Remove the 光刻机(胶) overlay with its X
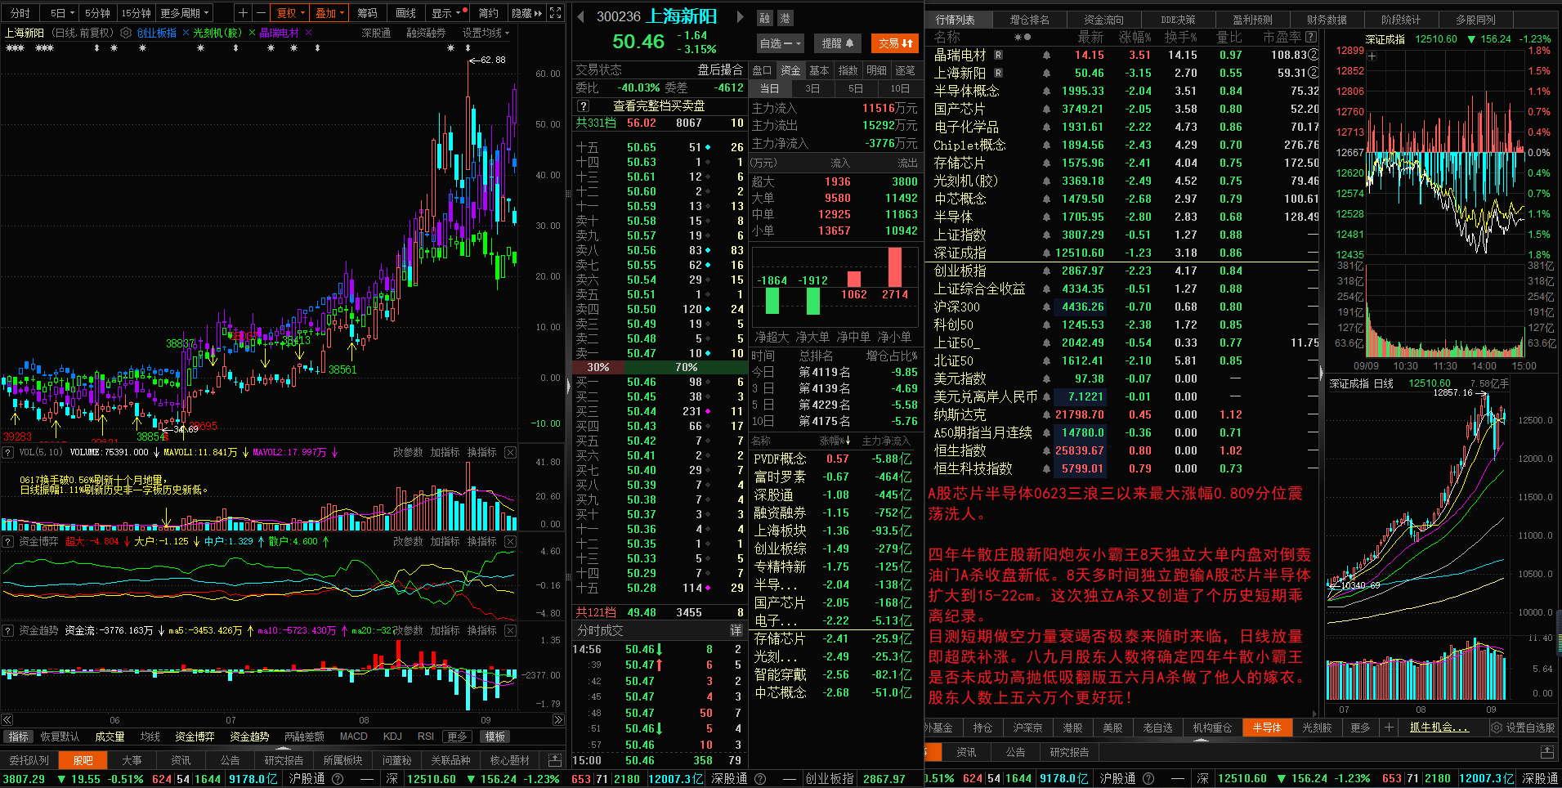Screen dimensions: 1562x788 point(252,33)
